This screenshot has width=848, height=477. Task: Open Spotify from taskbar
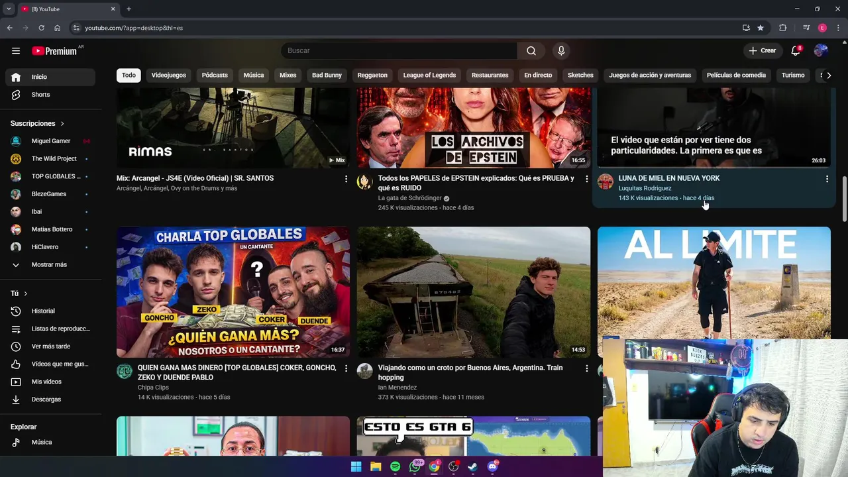point(395,466)
